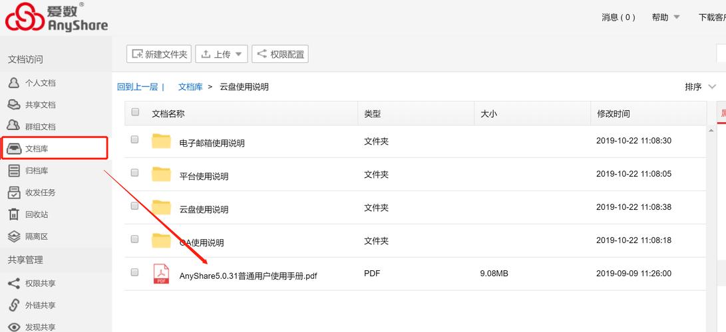Click the 新建文件夹 button

[x=159, y=54]
